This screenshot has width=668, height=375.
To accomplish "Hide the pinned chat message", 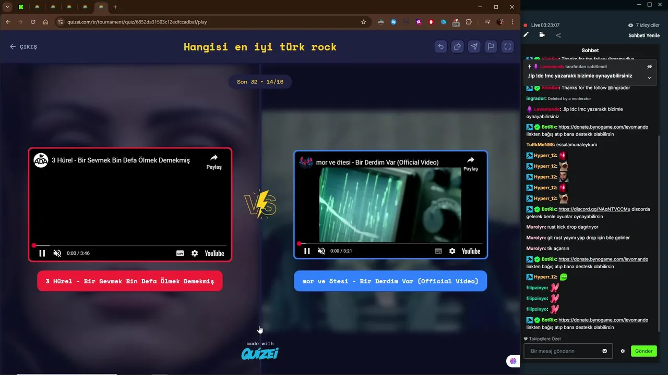I will 650,67.
